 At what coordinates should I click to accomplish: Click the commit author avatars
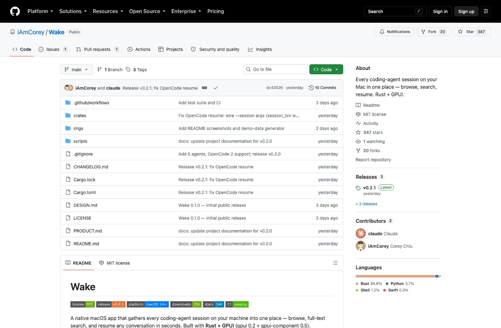coord(69,88)
